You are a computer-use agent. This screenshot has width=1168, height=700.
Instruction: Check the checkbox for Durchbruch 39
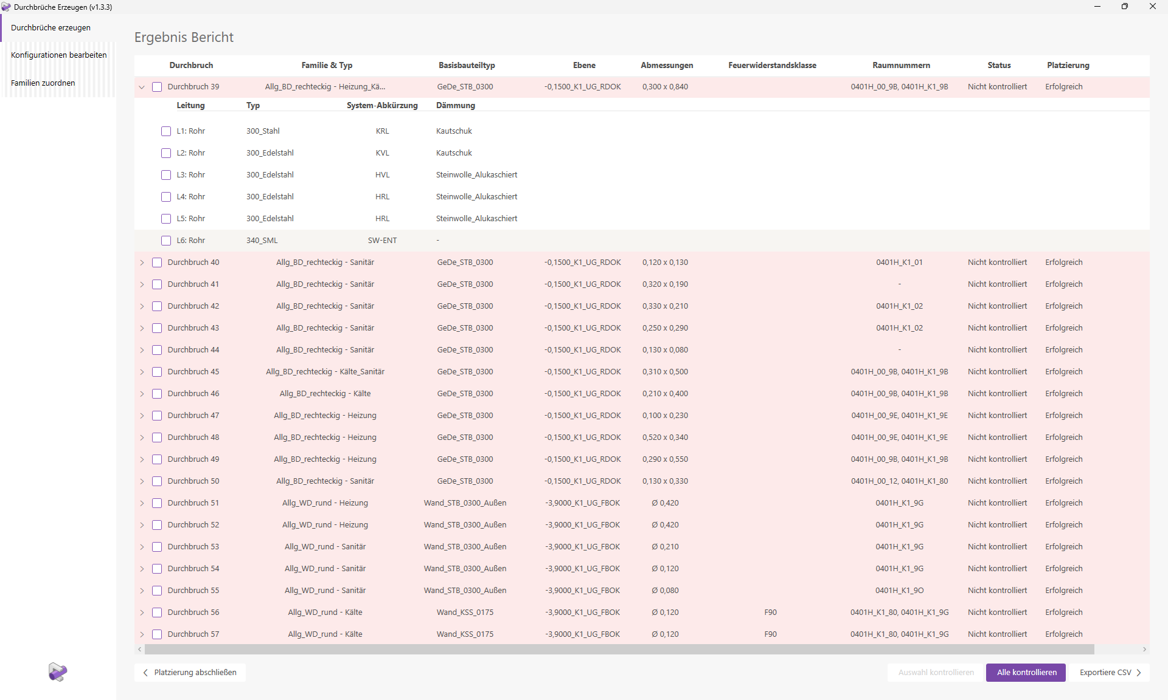157,86
